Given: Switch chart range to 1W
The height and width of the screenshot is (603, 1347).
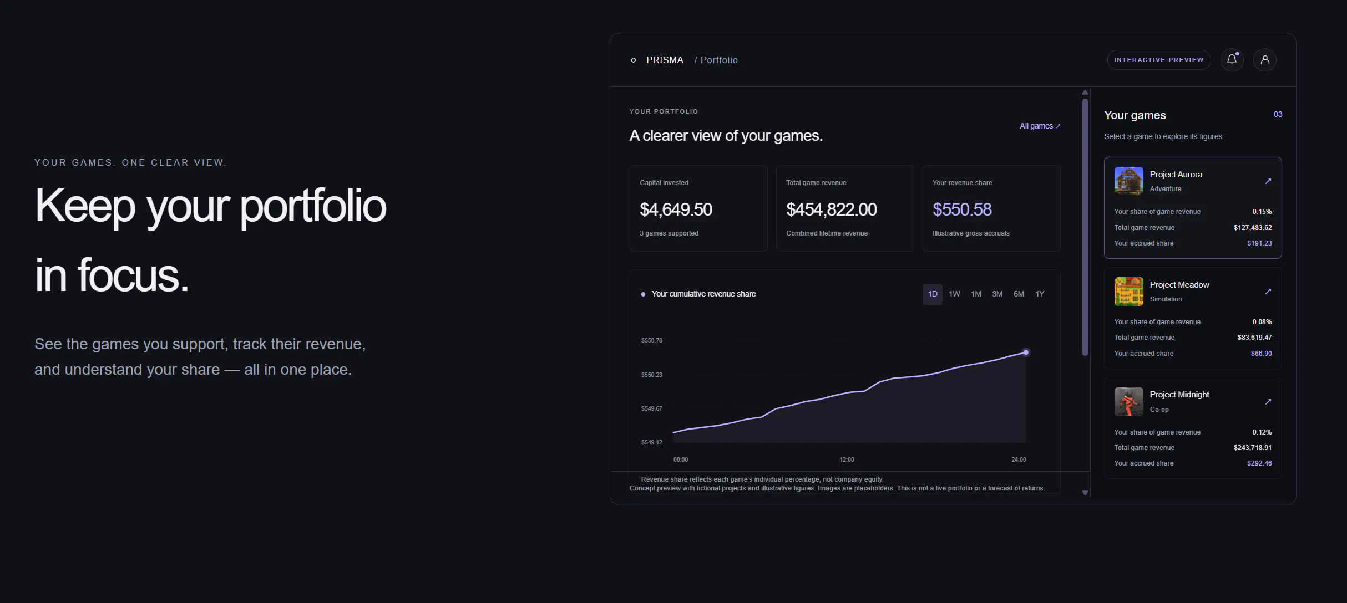Looking at the screenshot, I should [x=954, y=294].
